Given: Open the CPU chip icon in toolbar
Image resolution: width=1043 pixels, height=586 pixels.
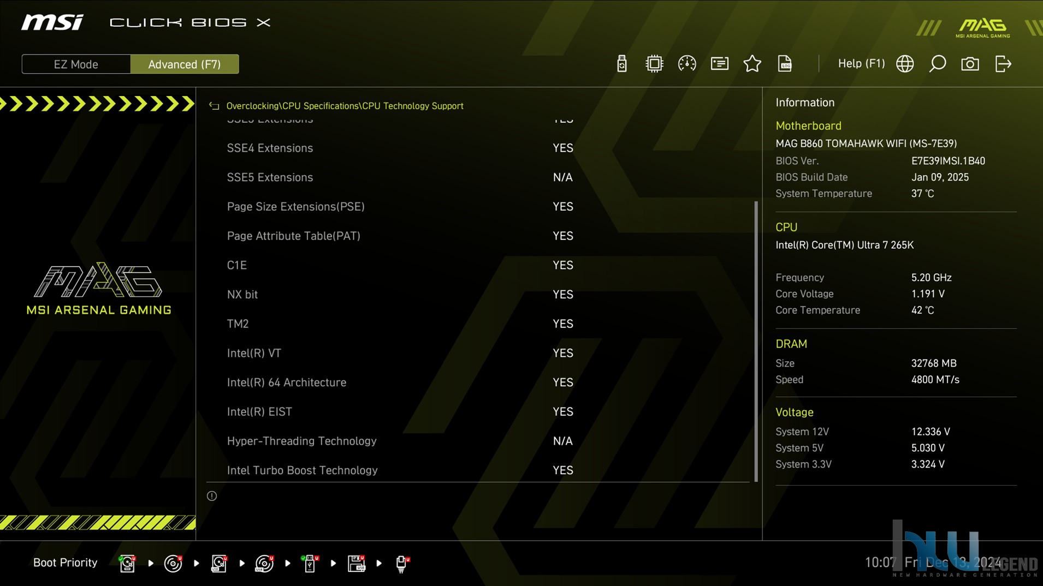Looking at the screenshot, I should (x=654, y=64).
